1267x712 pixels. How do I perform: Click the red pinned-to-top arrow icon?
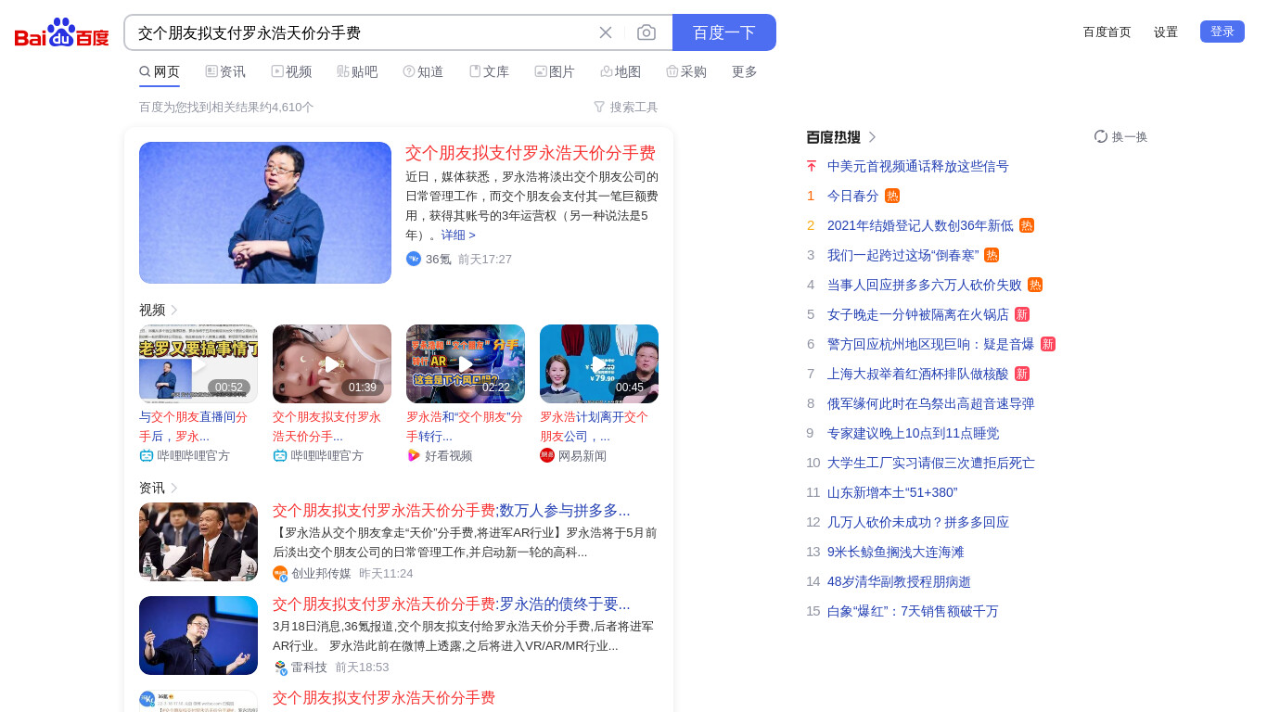click(812, 166)
